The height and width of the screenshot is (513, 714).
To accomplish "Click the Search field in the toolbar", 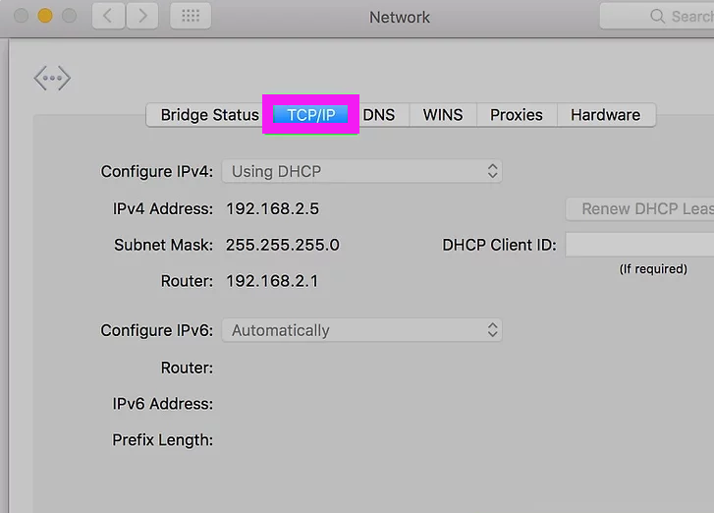I will [x=657, y=17].
